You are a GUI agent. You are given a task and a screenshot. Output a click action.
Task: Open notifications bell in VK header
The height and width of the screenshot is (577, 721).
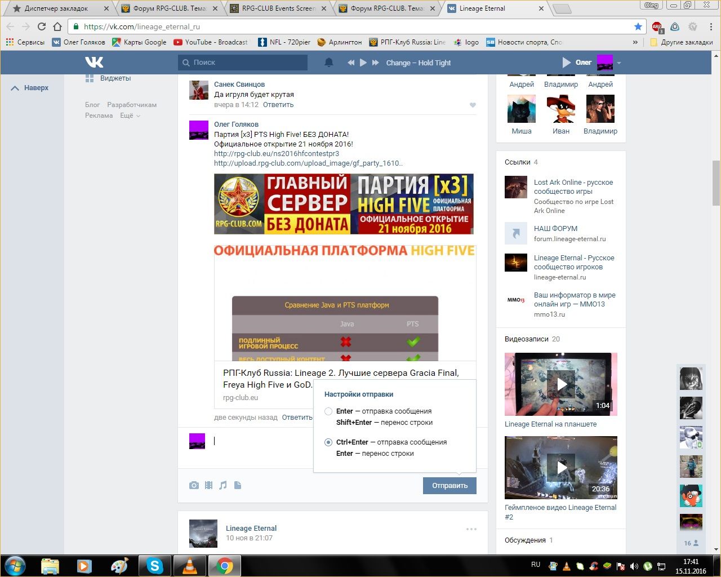[x=329, y=63]
